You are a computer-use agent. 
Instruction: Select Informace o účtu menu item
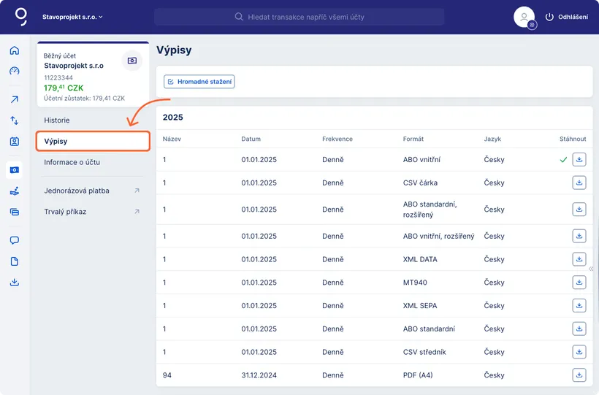click(x=72, y=162)
